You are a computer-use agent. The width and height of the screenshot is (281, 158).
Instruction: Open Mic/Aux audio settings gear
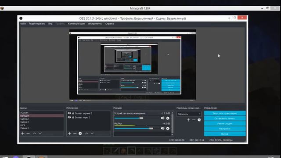[x=168, y=128]
